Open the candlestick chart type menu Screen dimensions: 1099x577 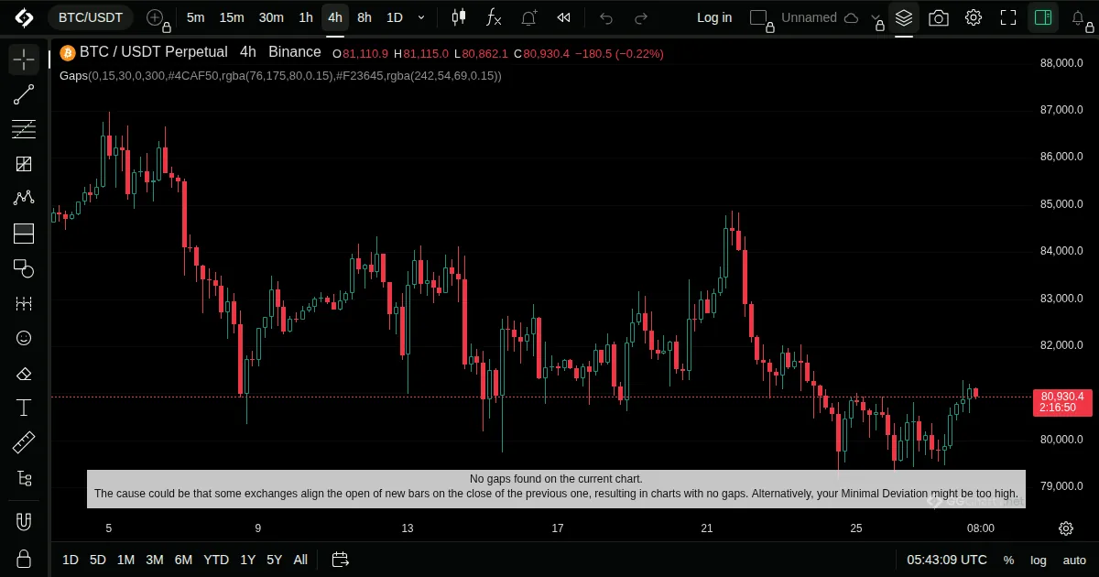(459, 17)
